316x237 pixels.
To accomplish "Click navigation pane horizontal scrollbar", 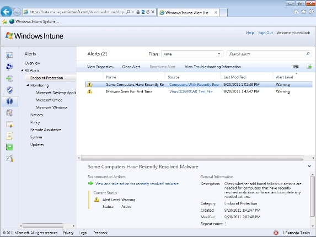I will point(43,226).
